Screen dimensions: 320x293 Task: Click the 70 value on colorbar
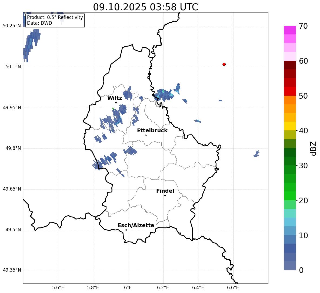tap(303, 26)
